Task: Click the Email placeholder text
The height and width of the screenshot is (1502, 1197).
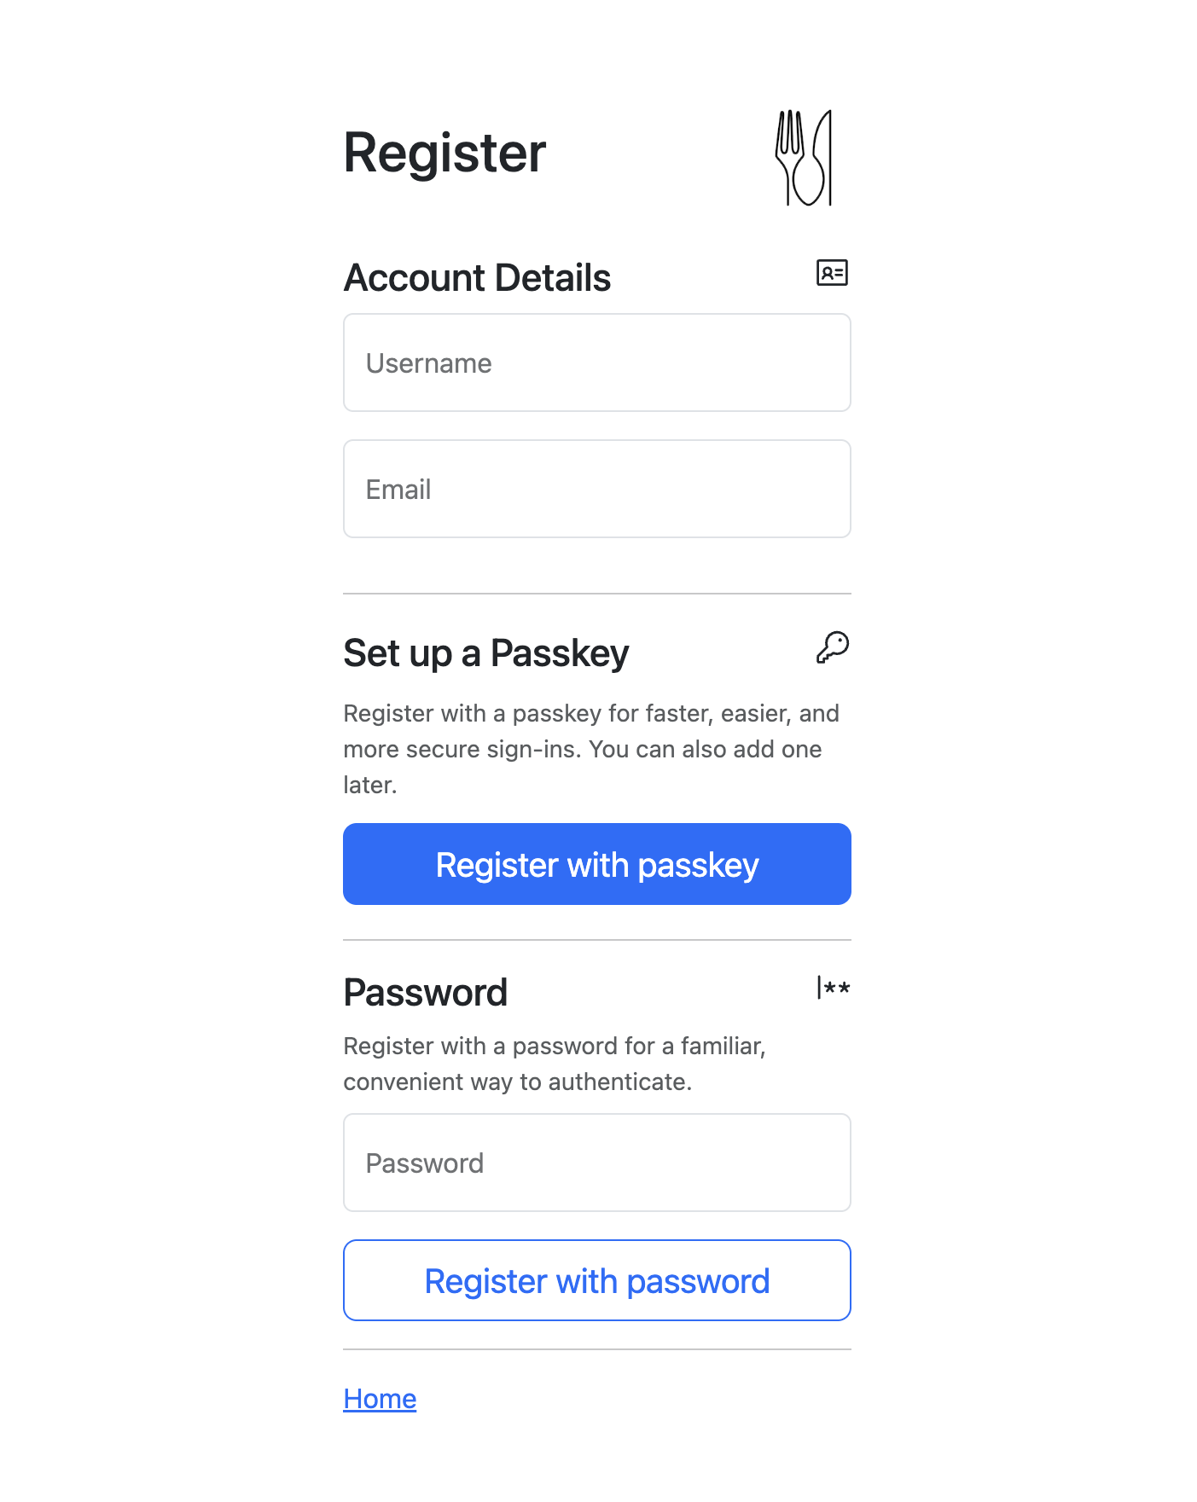Action: (398, 490)
